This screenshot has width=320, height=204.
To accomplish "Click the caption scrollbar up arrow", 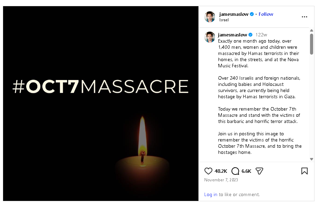I will tap(311, 31).
